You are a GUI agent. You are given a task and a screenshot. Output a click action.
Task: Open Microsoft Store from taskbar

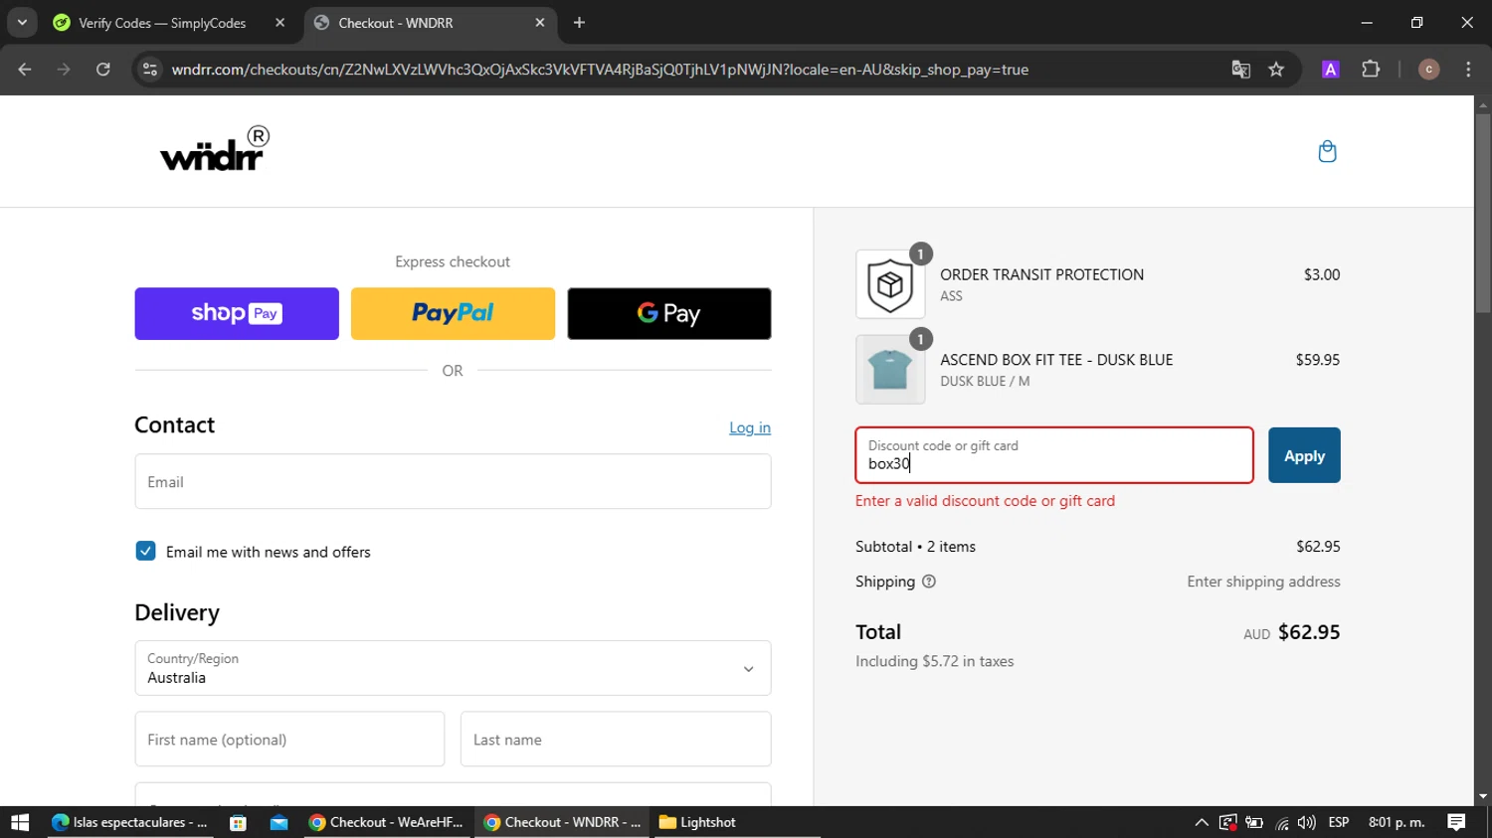tap(238, 822)
